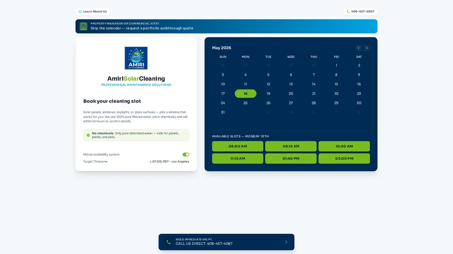Click the chevron in the Call Us Direct bar
Viewport: 453px width, 254px height.
(x=286, y=242)
